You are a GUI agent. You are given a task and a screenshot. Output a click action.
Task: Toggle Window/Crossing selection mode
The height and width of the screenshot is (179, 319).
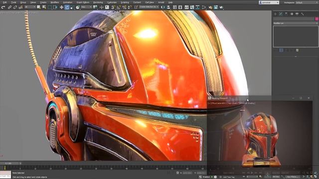(x=55, y=7)
